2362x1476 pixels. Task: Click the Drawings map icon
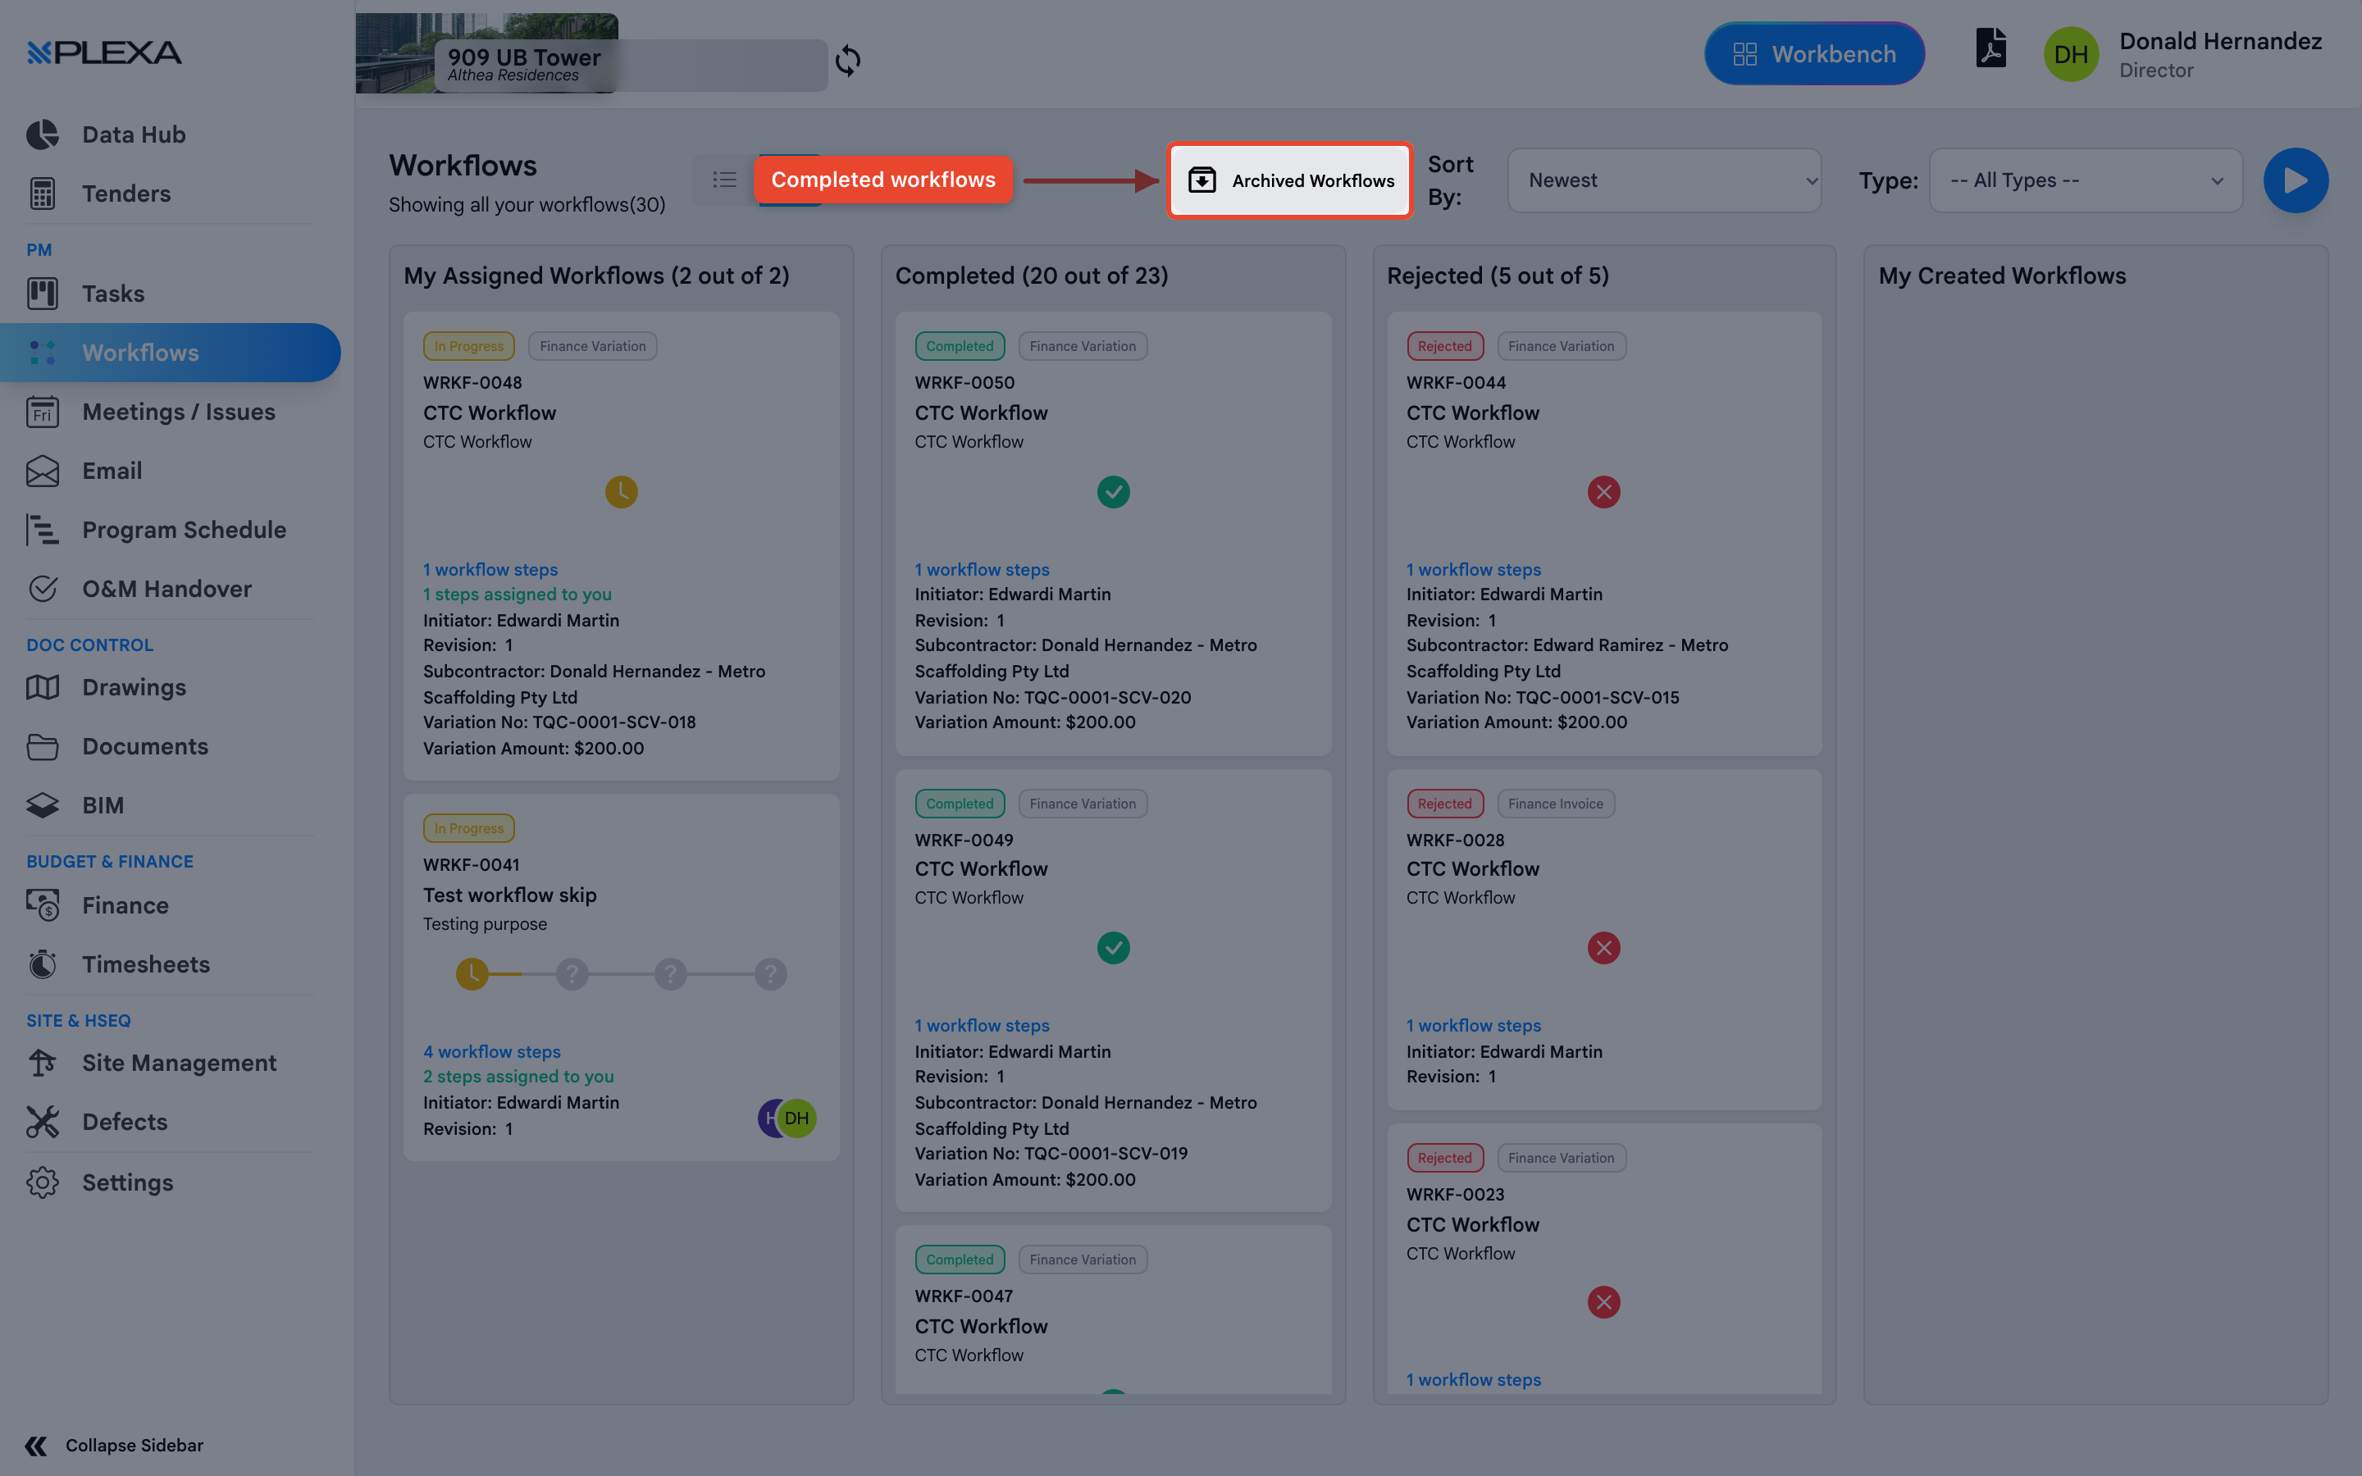tap(42, 687)
